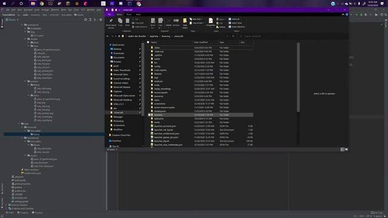Switch to the View ribbon tab
The height and width of the screenshot is (218, 388).
(x=138, y=15)
